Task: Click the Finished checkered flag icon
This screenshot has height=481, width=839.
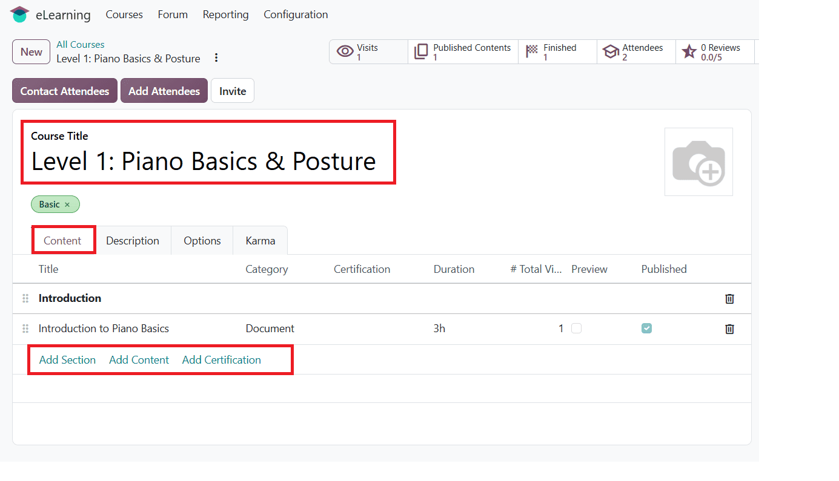Action: [x=532, y=51]
